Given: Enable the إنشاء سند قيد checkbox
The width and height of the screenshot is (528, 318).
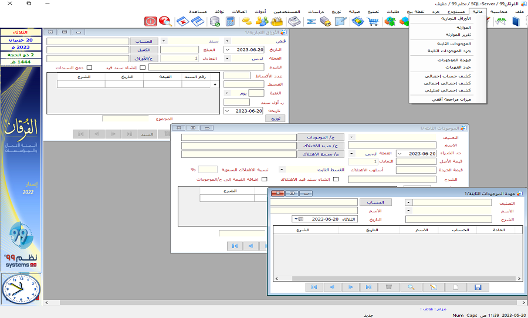Looking at the screenshot, I should (x=143, y=67).
